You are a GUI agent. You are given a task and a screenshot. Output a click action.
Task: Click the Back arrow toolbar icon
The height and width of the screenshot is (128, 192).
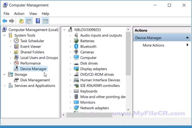(x=5, y=21)
